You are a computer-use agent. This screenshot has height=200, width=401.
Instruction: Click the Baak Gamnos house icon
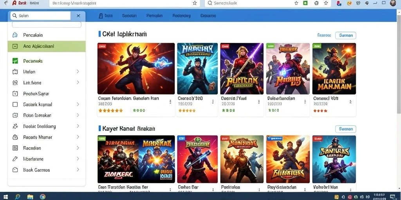(x=15, y=170)
